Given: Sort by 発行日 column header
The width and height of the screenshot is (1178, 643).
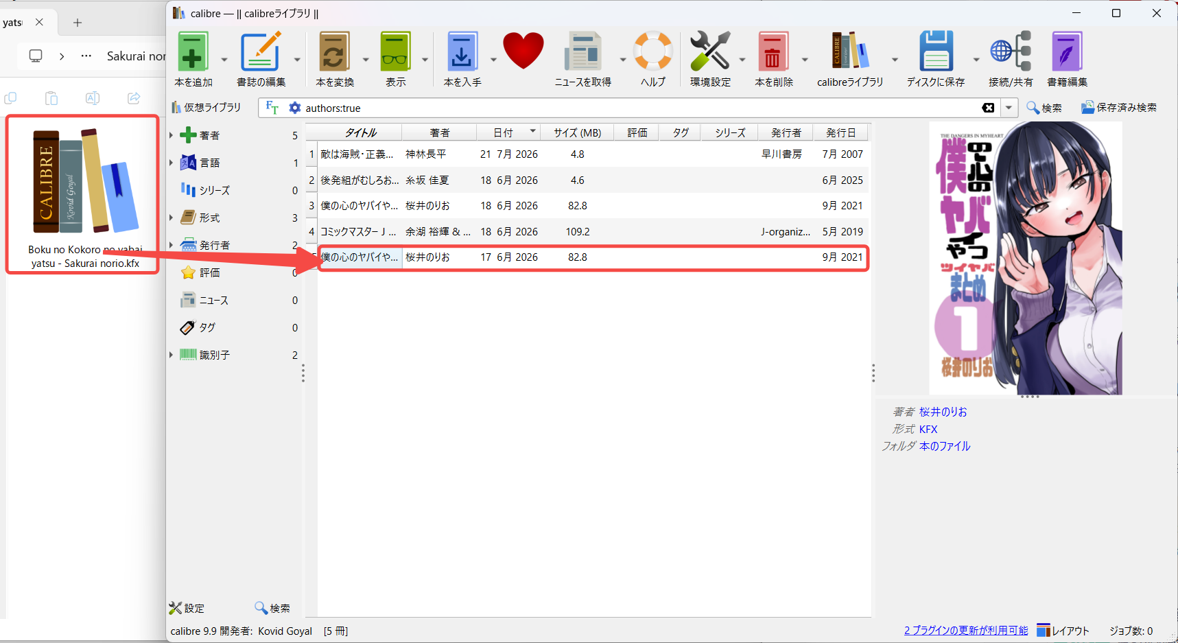Looking at the screenshot, I should tap(840, 132).
